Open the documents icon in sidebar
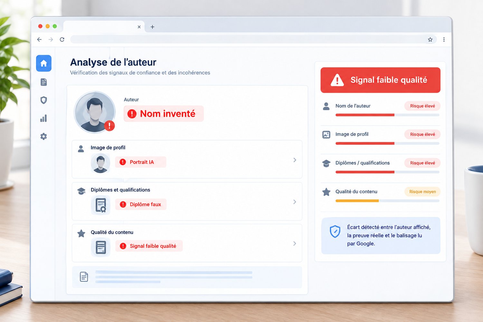Viewport: 483px width, 322px height. 44,82
